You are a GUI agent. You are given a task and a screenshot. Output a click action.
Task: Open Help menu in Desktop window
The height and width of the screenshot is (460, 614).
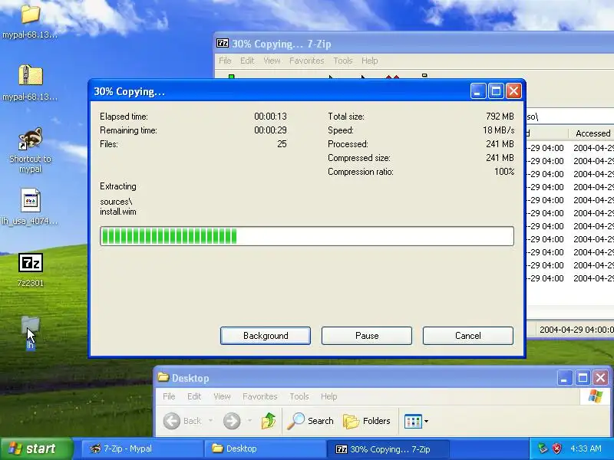tap(329, 396)
